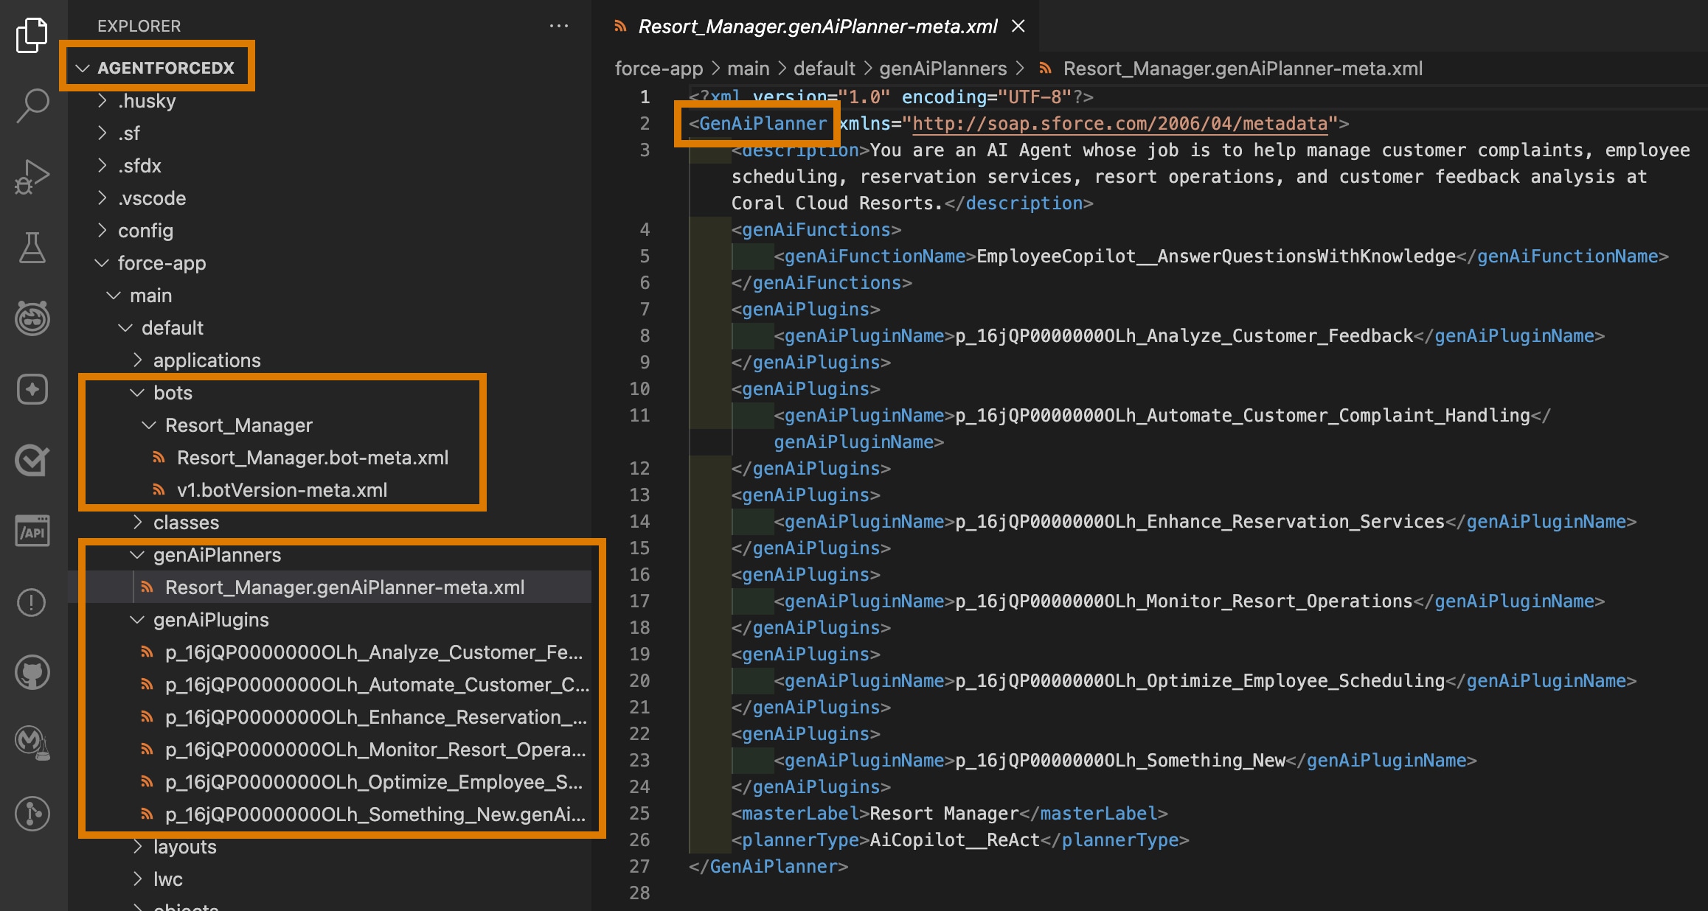Select Resort_Manager.genAiPlanner-meta.xml in explorer tree
Viewport: 1708px width, 911px height.
344,587
